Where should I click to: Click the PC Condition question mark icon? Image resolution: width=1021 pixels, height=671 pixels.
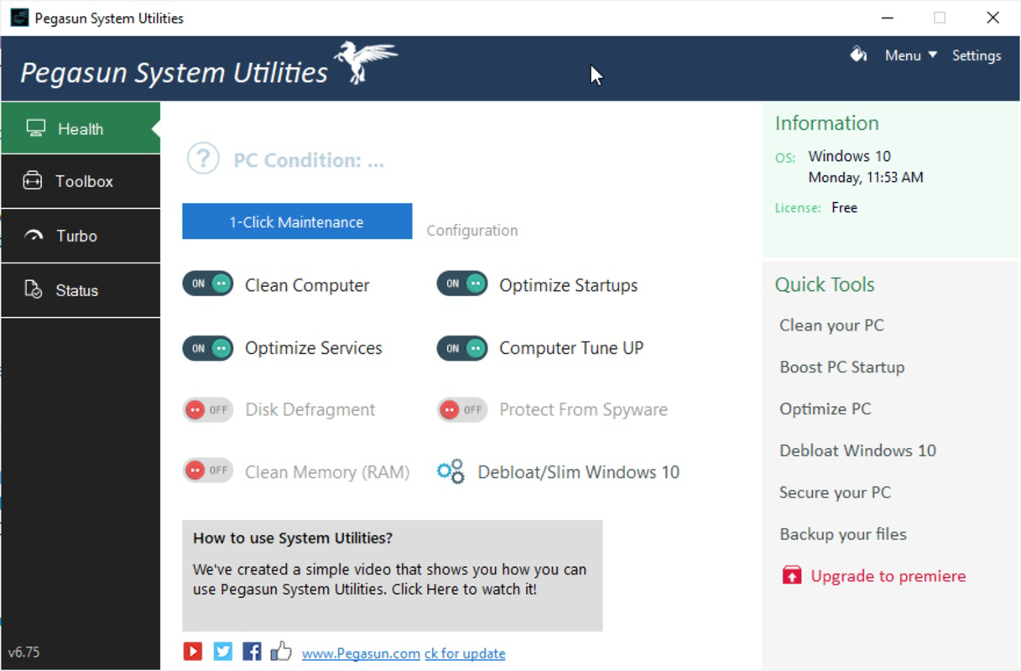pyautogui.click(x=203, y=159)
